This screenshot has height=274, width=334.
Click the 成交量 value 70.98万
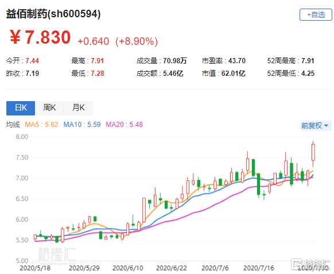[175, 61]
